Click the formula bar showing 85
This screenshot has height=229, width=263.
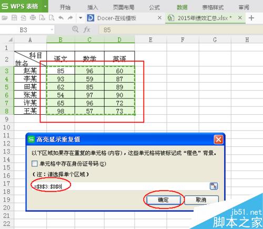point(180,30)
